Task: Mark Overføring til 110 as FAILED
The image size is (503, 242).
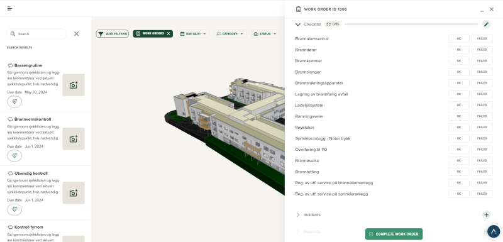Action: pos(482,150)
